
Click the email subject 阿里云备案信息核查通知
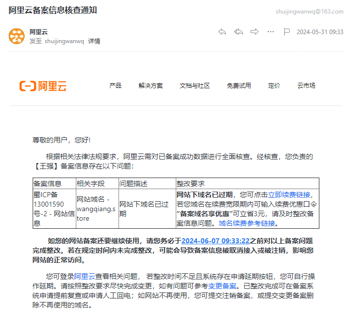coord(53,10)
